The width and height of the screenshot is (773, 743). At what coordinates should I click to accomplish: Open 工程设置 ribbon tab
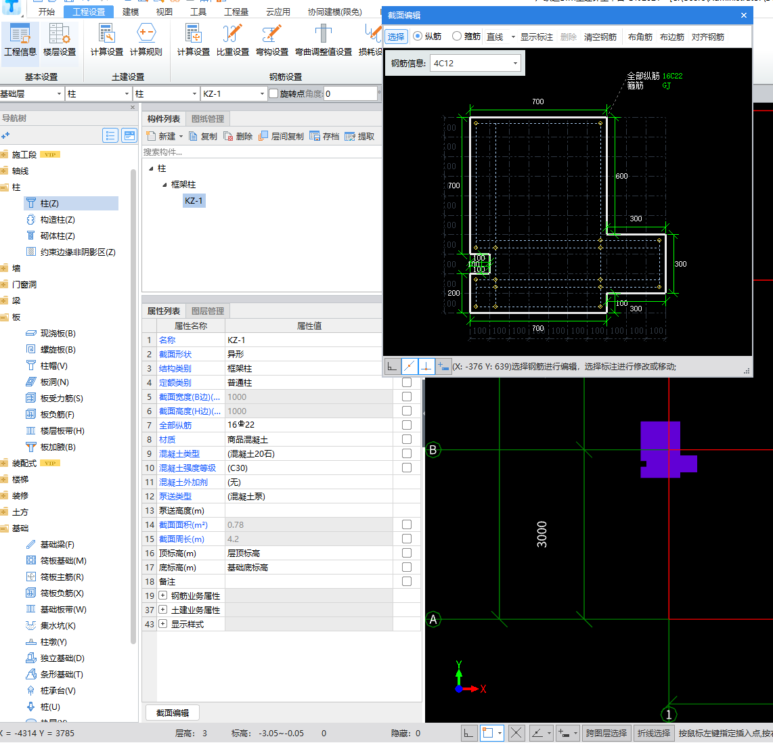point(89,12)
